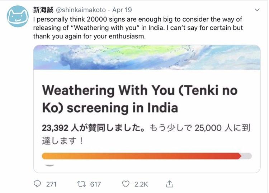269x193 pixels.
Task: Click the tweet text about 20000 signs
Action: tap(143, 28)
